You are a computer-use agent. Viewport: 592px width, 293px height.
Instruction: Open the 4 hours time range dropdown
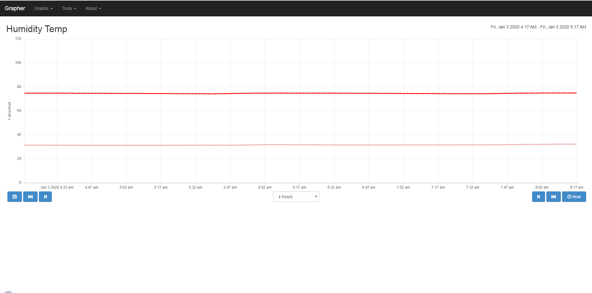click(x=296, y=197)
